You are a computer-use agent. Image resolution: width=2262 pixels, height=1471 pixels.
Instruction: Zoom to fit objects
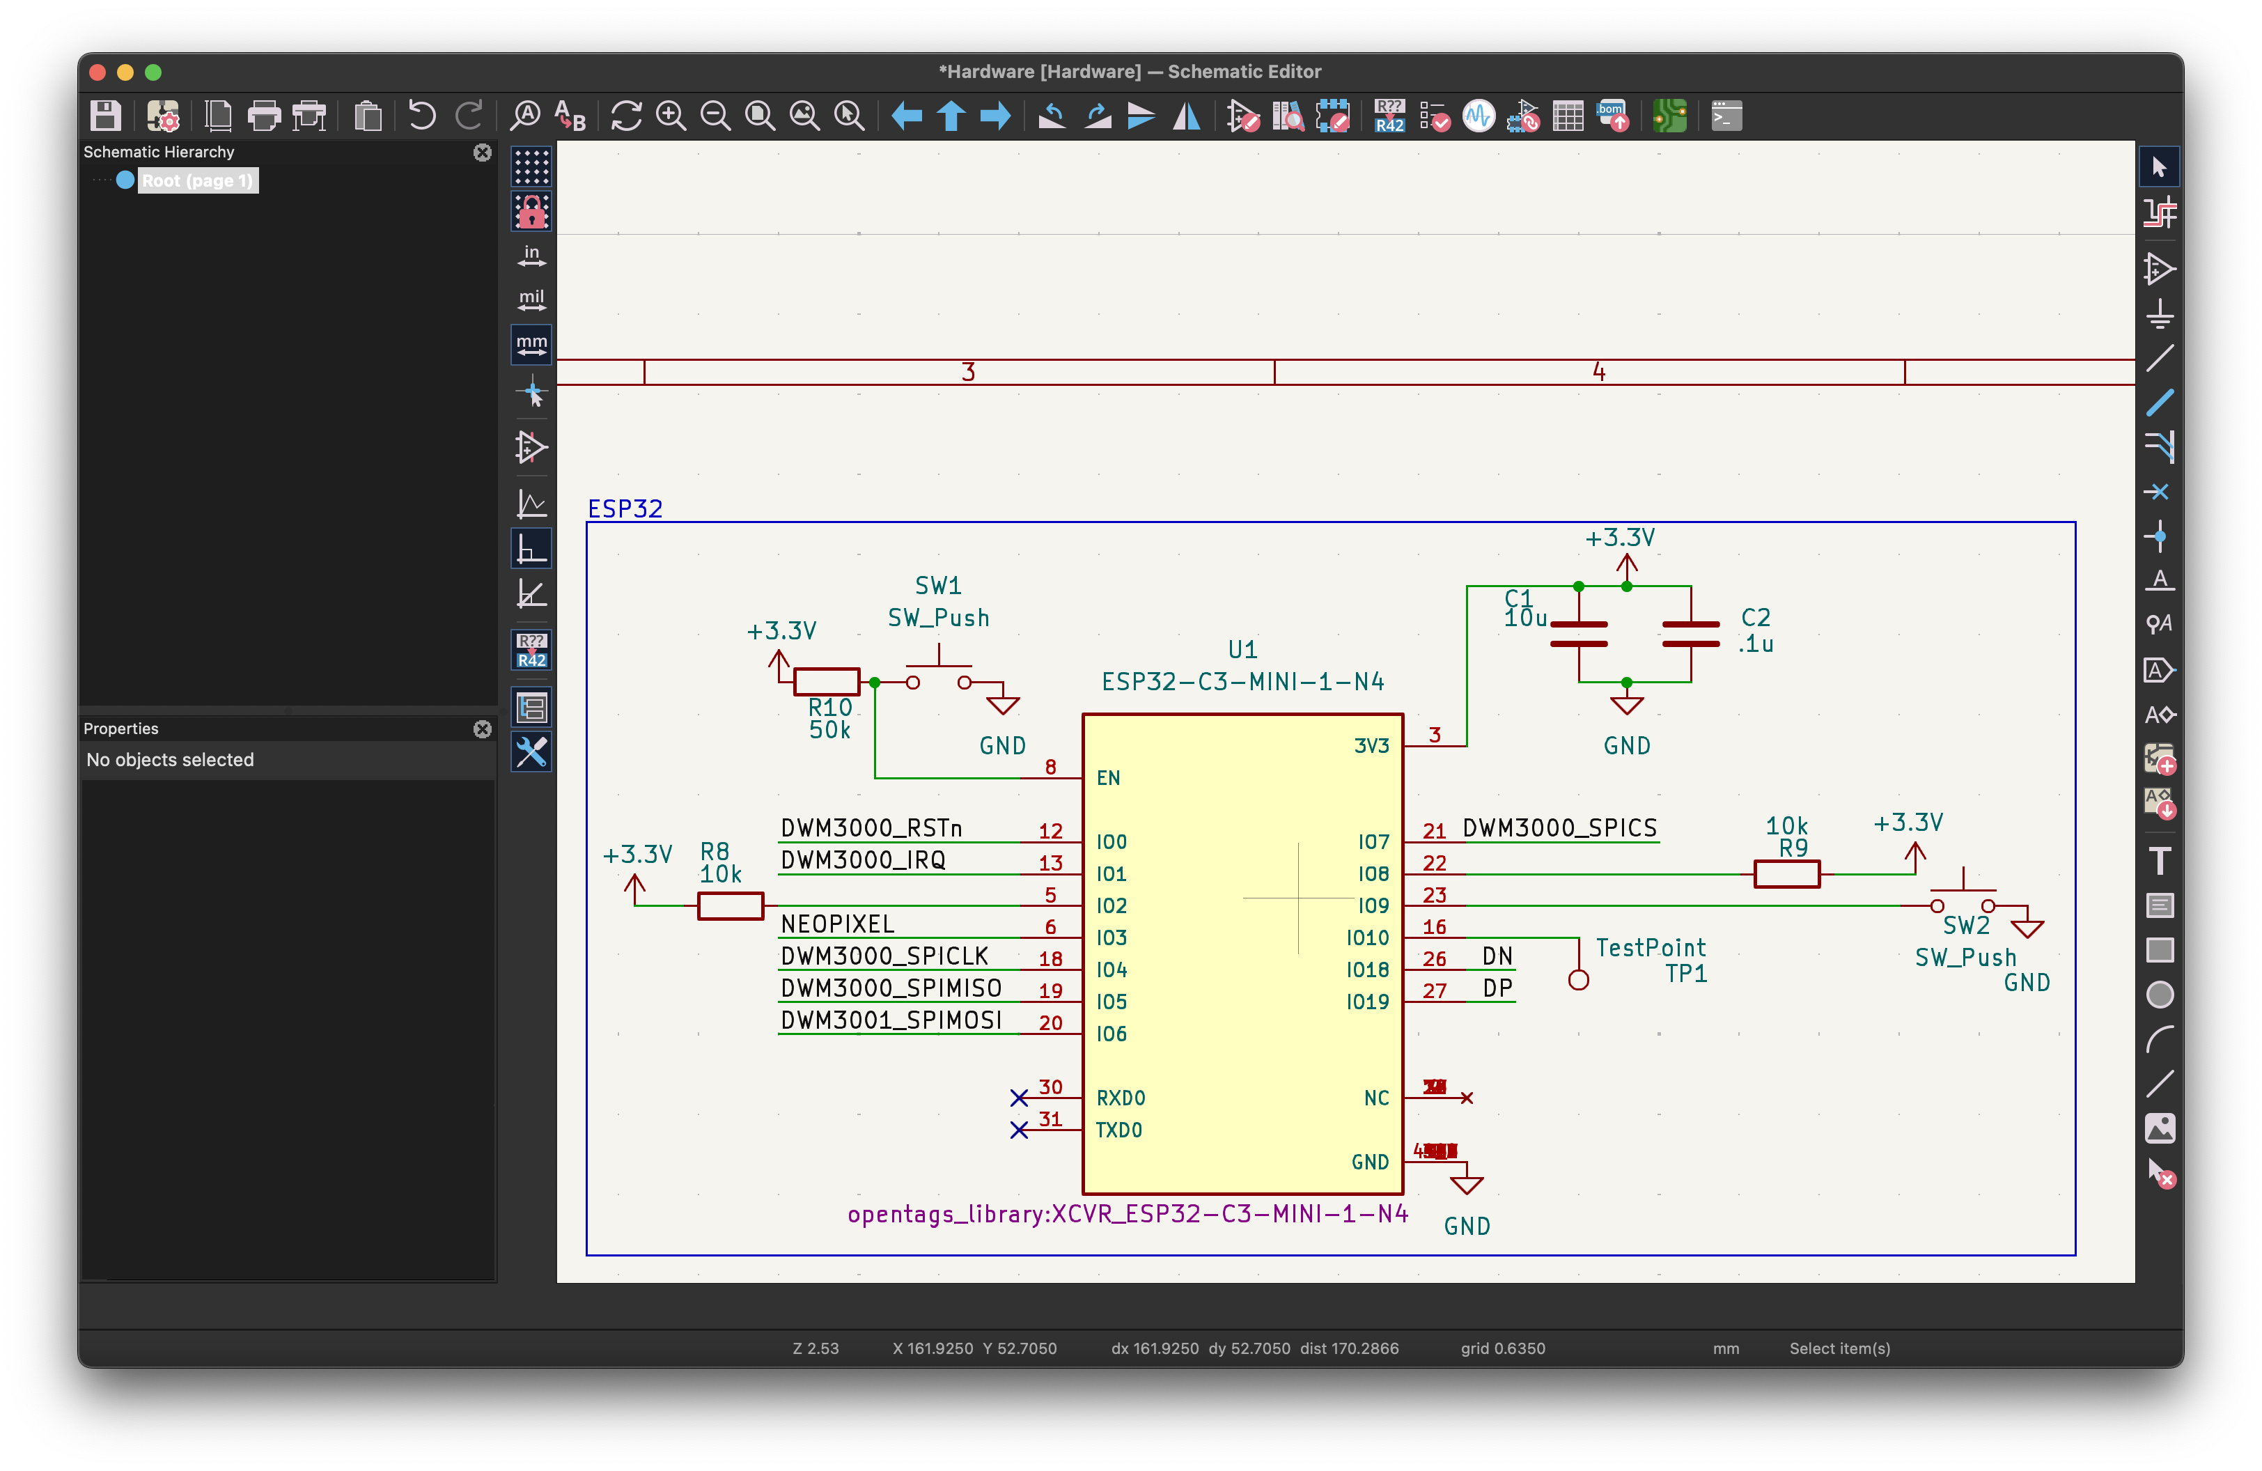pyautogui.click(x=805, y=116)
